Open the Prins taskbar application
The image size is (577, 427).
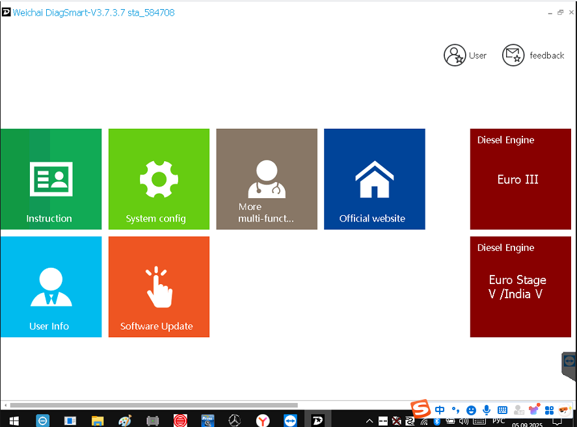pyautogui.click(x=208, y=421)
